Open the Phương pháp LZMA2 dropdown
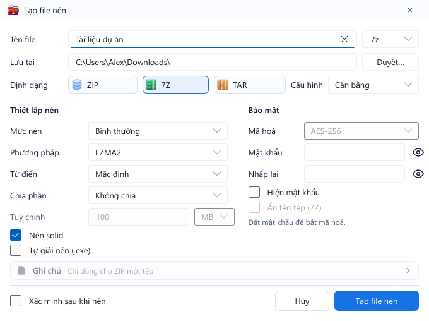The image size is (429, 321). tap(158, 152)
